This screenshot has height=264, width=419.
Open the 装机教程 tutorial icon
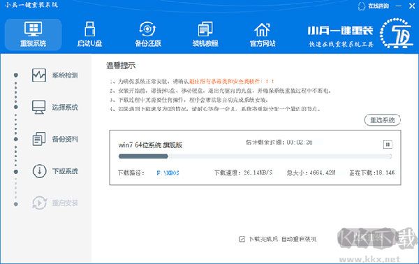click(x=205, y=29)
